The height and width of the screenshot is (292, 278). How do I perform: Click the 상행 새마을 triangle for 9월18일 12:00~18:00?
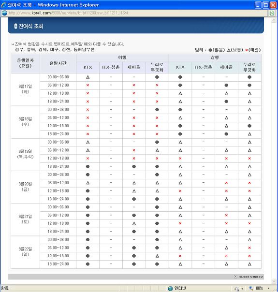pyautogui.click(x=226, y=126)
